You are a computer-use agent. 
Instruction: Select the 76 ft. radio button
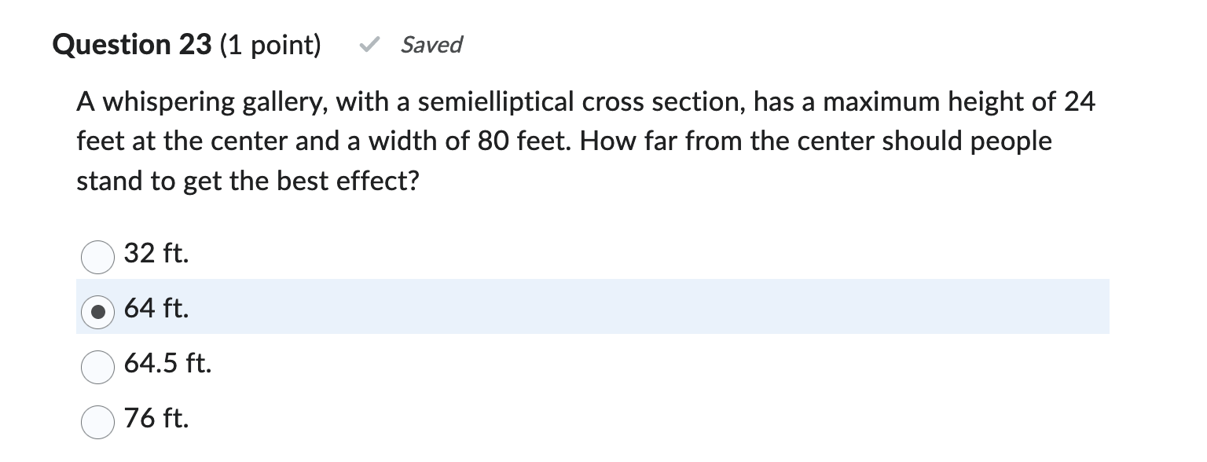pos(97,421)
